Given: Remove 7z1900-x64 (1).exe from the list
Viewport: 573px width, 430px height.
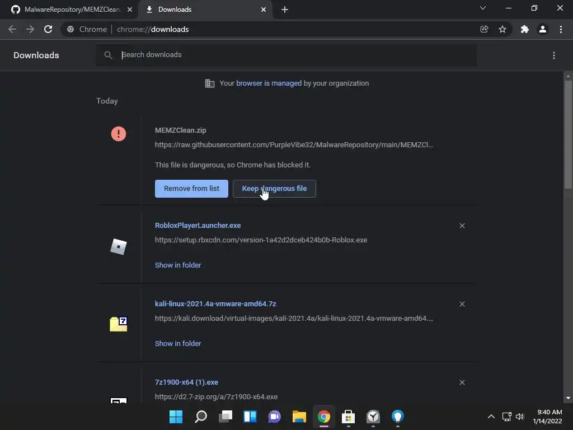Looking at the screenshot, I should [462, 382].
